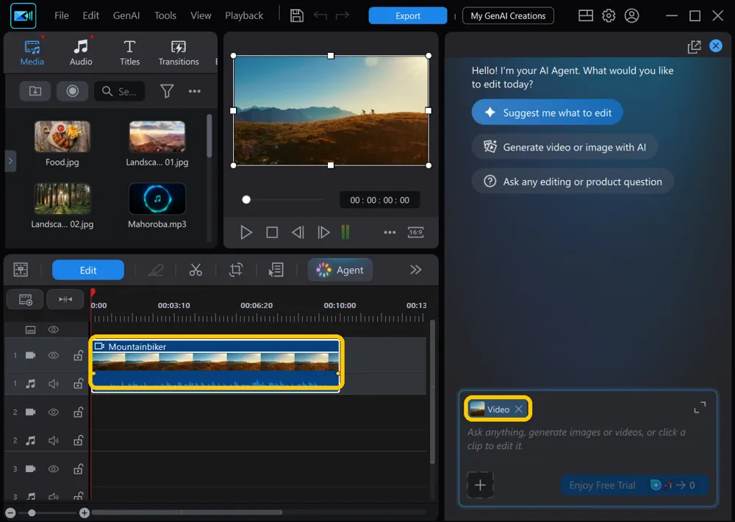The height and width of the screenshot is (522, 735).
Task: Click the Undo arrow
Action: [320, 15]
